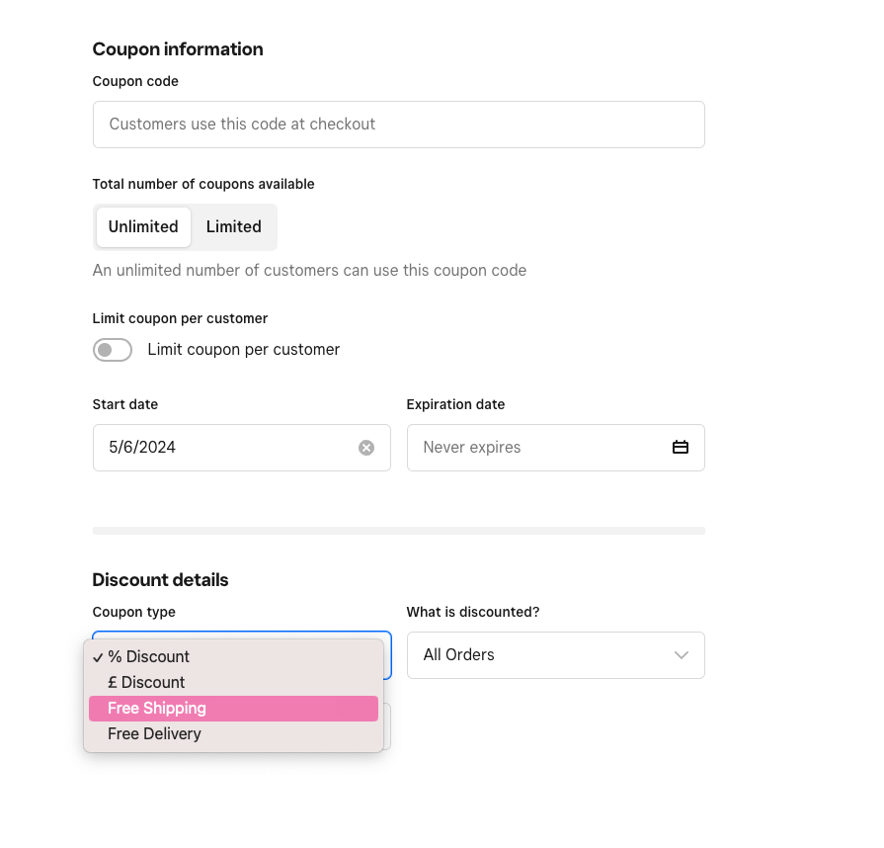Select the Unlimited coupons option
The width and height of the screenshot is (884, 848).
(x=143, y=226)
